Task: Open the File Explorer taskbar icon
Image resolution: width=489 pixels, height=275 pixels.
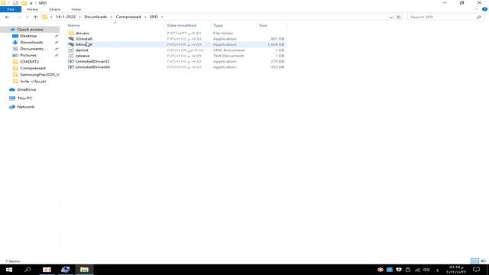Action: click(84, 270)
